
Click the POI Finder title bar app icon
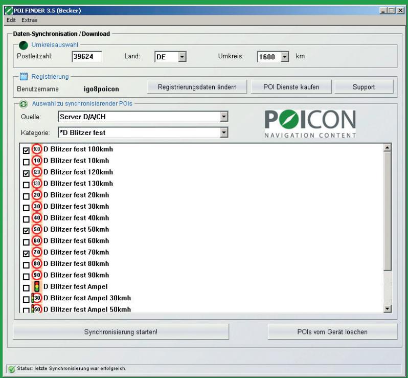9,11
